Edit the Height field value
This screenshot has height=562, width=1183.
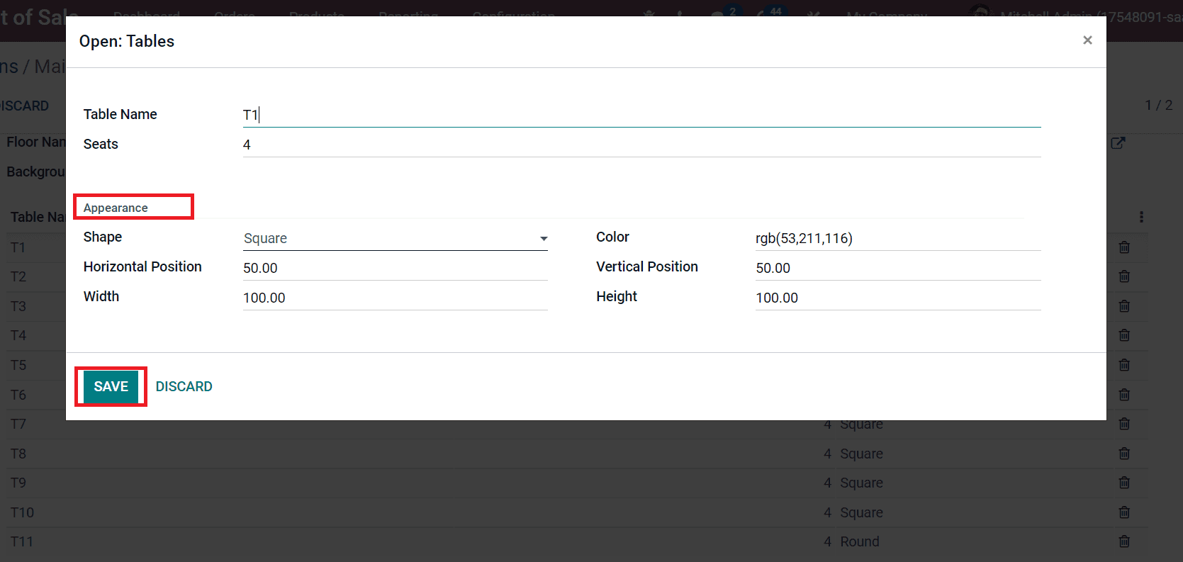898,298
